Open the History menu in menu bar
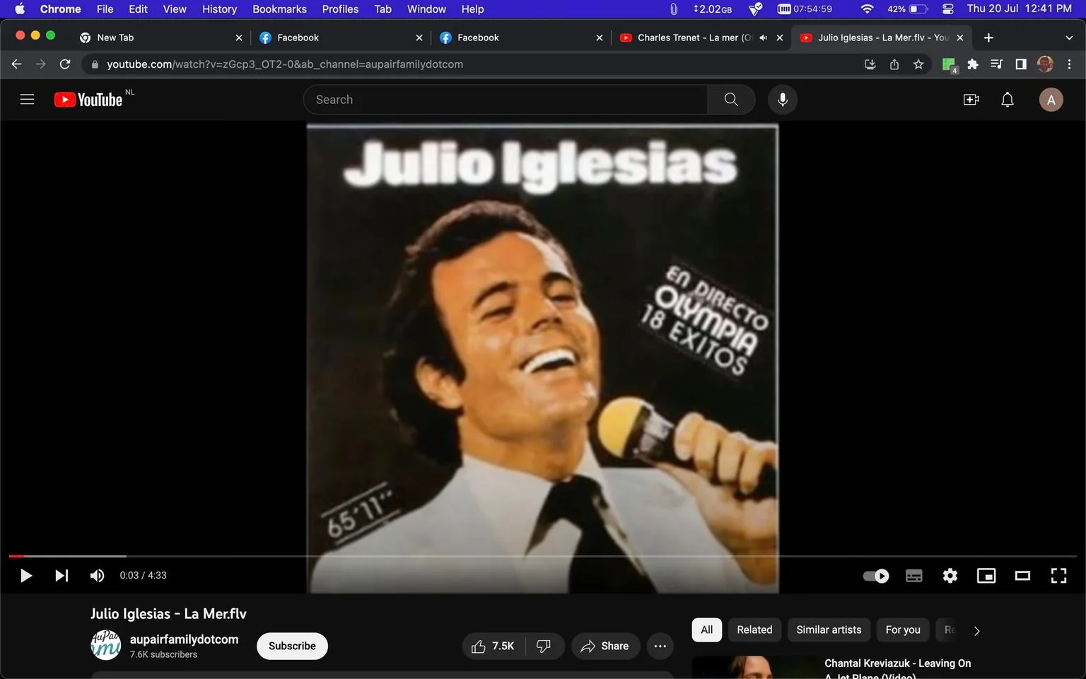The height and width of the screenshot is (679, 1086). 219,9
